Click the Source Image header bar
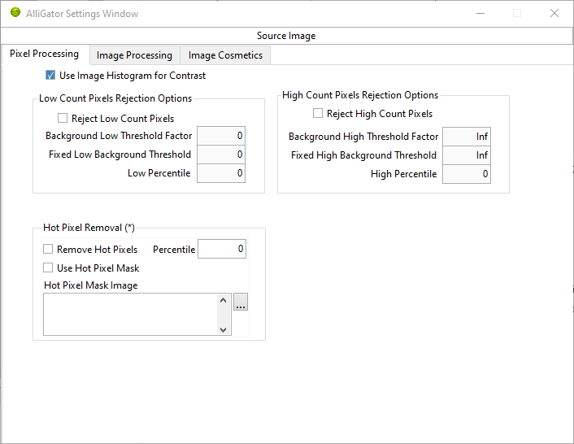 tap(286, 36)
